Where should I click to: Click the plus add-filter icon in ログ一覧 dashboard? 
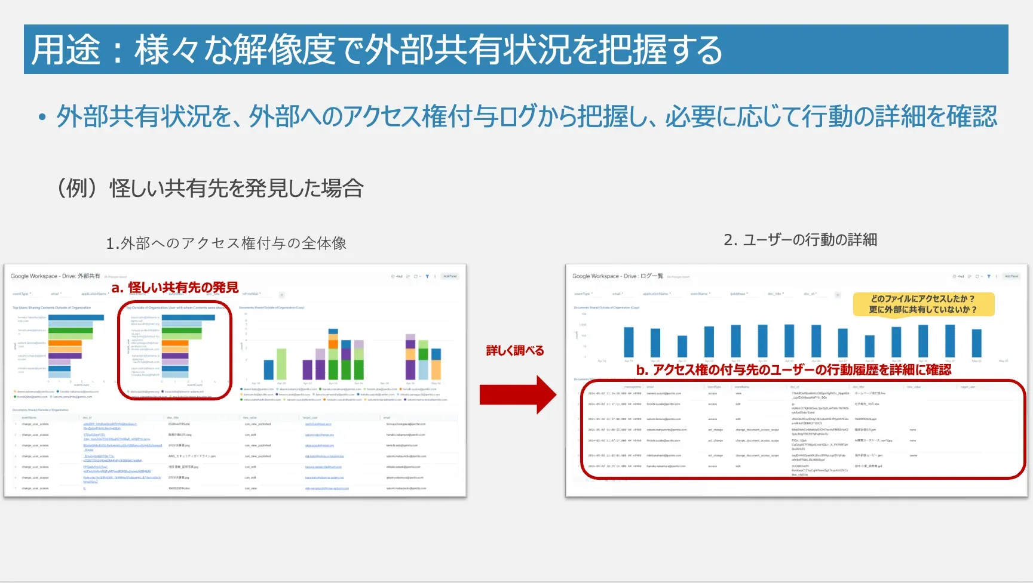838,294
